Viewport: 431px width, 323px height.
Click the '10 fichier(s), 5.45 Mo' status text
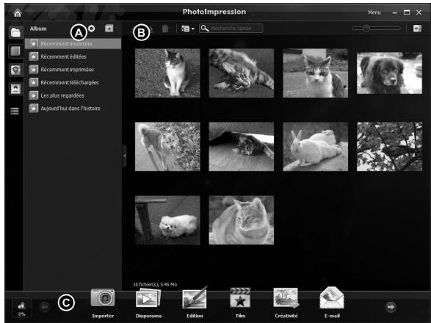(x=155, y=285)
